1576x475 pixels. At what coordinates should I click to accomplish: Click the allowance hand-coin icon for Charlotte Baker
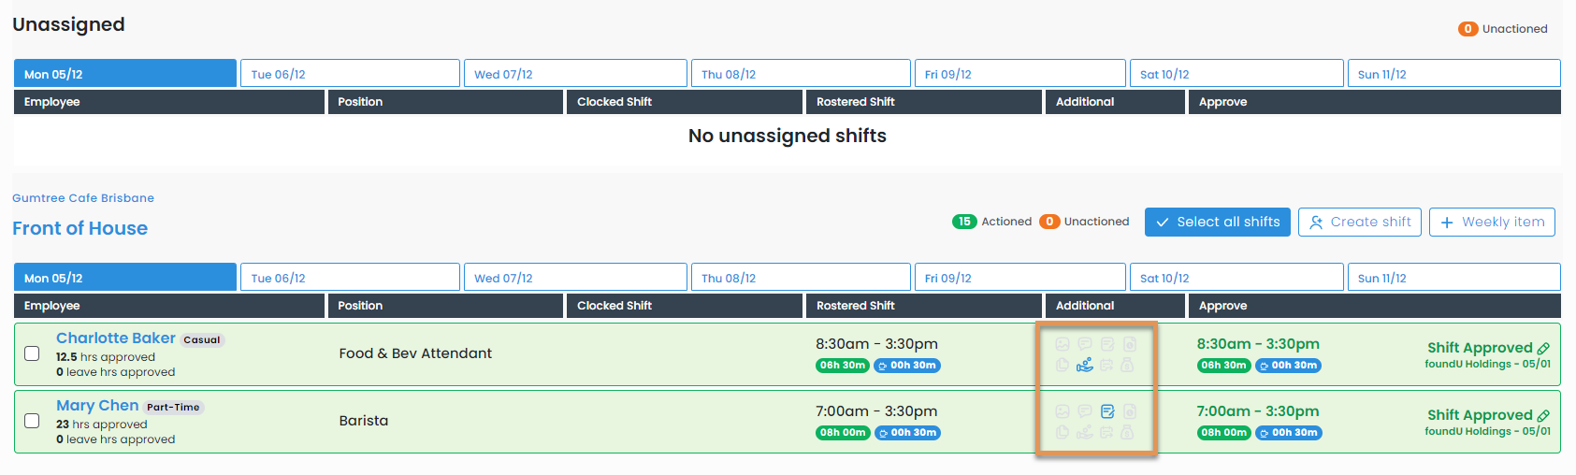(1085, 366)
